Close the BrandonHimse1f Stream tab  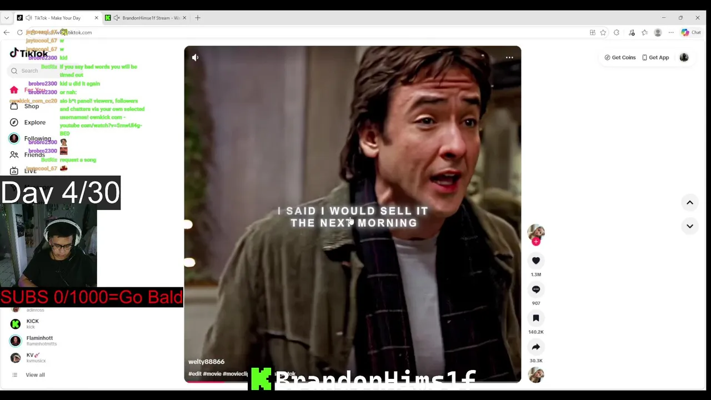click(184, 18)
